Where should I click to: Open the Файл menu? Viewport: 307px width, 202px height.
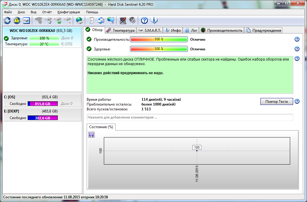tap(8, 12)
